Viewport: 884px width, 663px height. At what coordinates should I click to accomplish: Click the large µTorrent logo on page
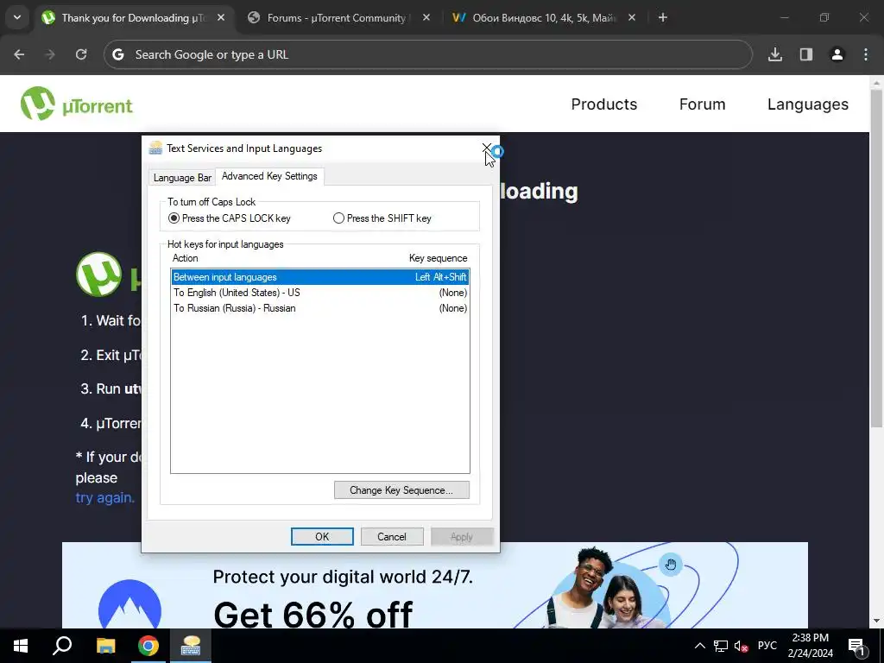pos(99,275)
